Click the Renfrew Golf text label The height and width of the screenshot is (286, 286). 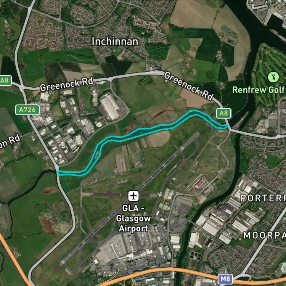click(x=259, y=90)
